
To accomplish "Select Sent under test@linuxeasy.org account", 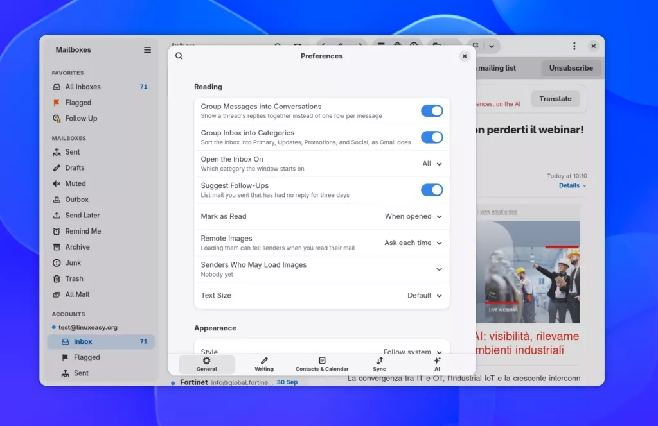I will tap(101, 373).
